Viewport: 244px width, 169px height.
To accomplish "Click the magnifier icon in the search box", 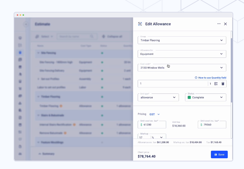I will pos(92,36).
